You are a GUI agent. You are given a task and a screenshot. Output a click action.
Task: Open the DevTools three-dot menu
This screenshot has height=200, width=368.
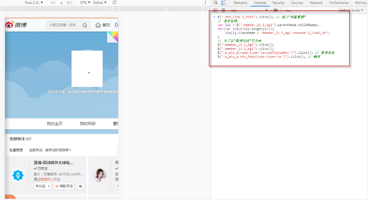205,3
